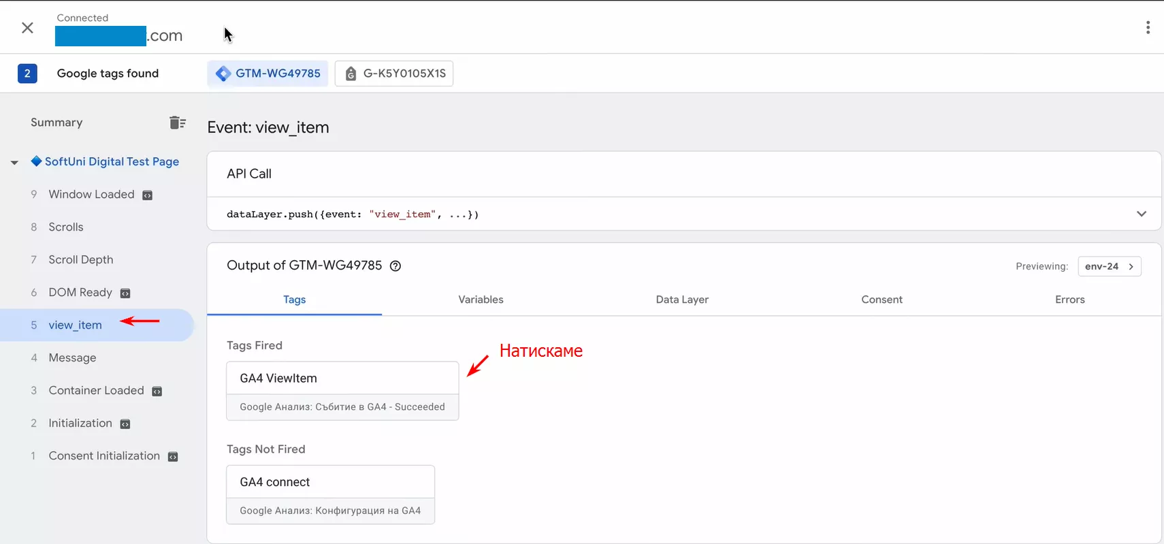Select event 9 Window Loaded
1164x544 pixels.
(x=92, y=194)
